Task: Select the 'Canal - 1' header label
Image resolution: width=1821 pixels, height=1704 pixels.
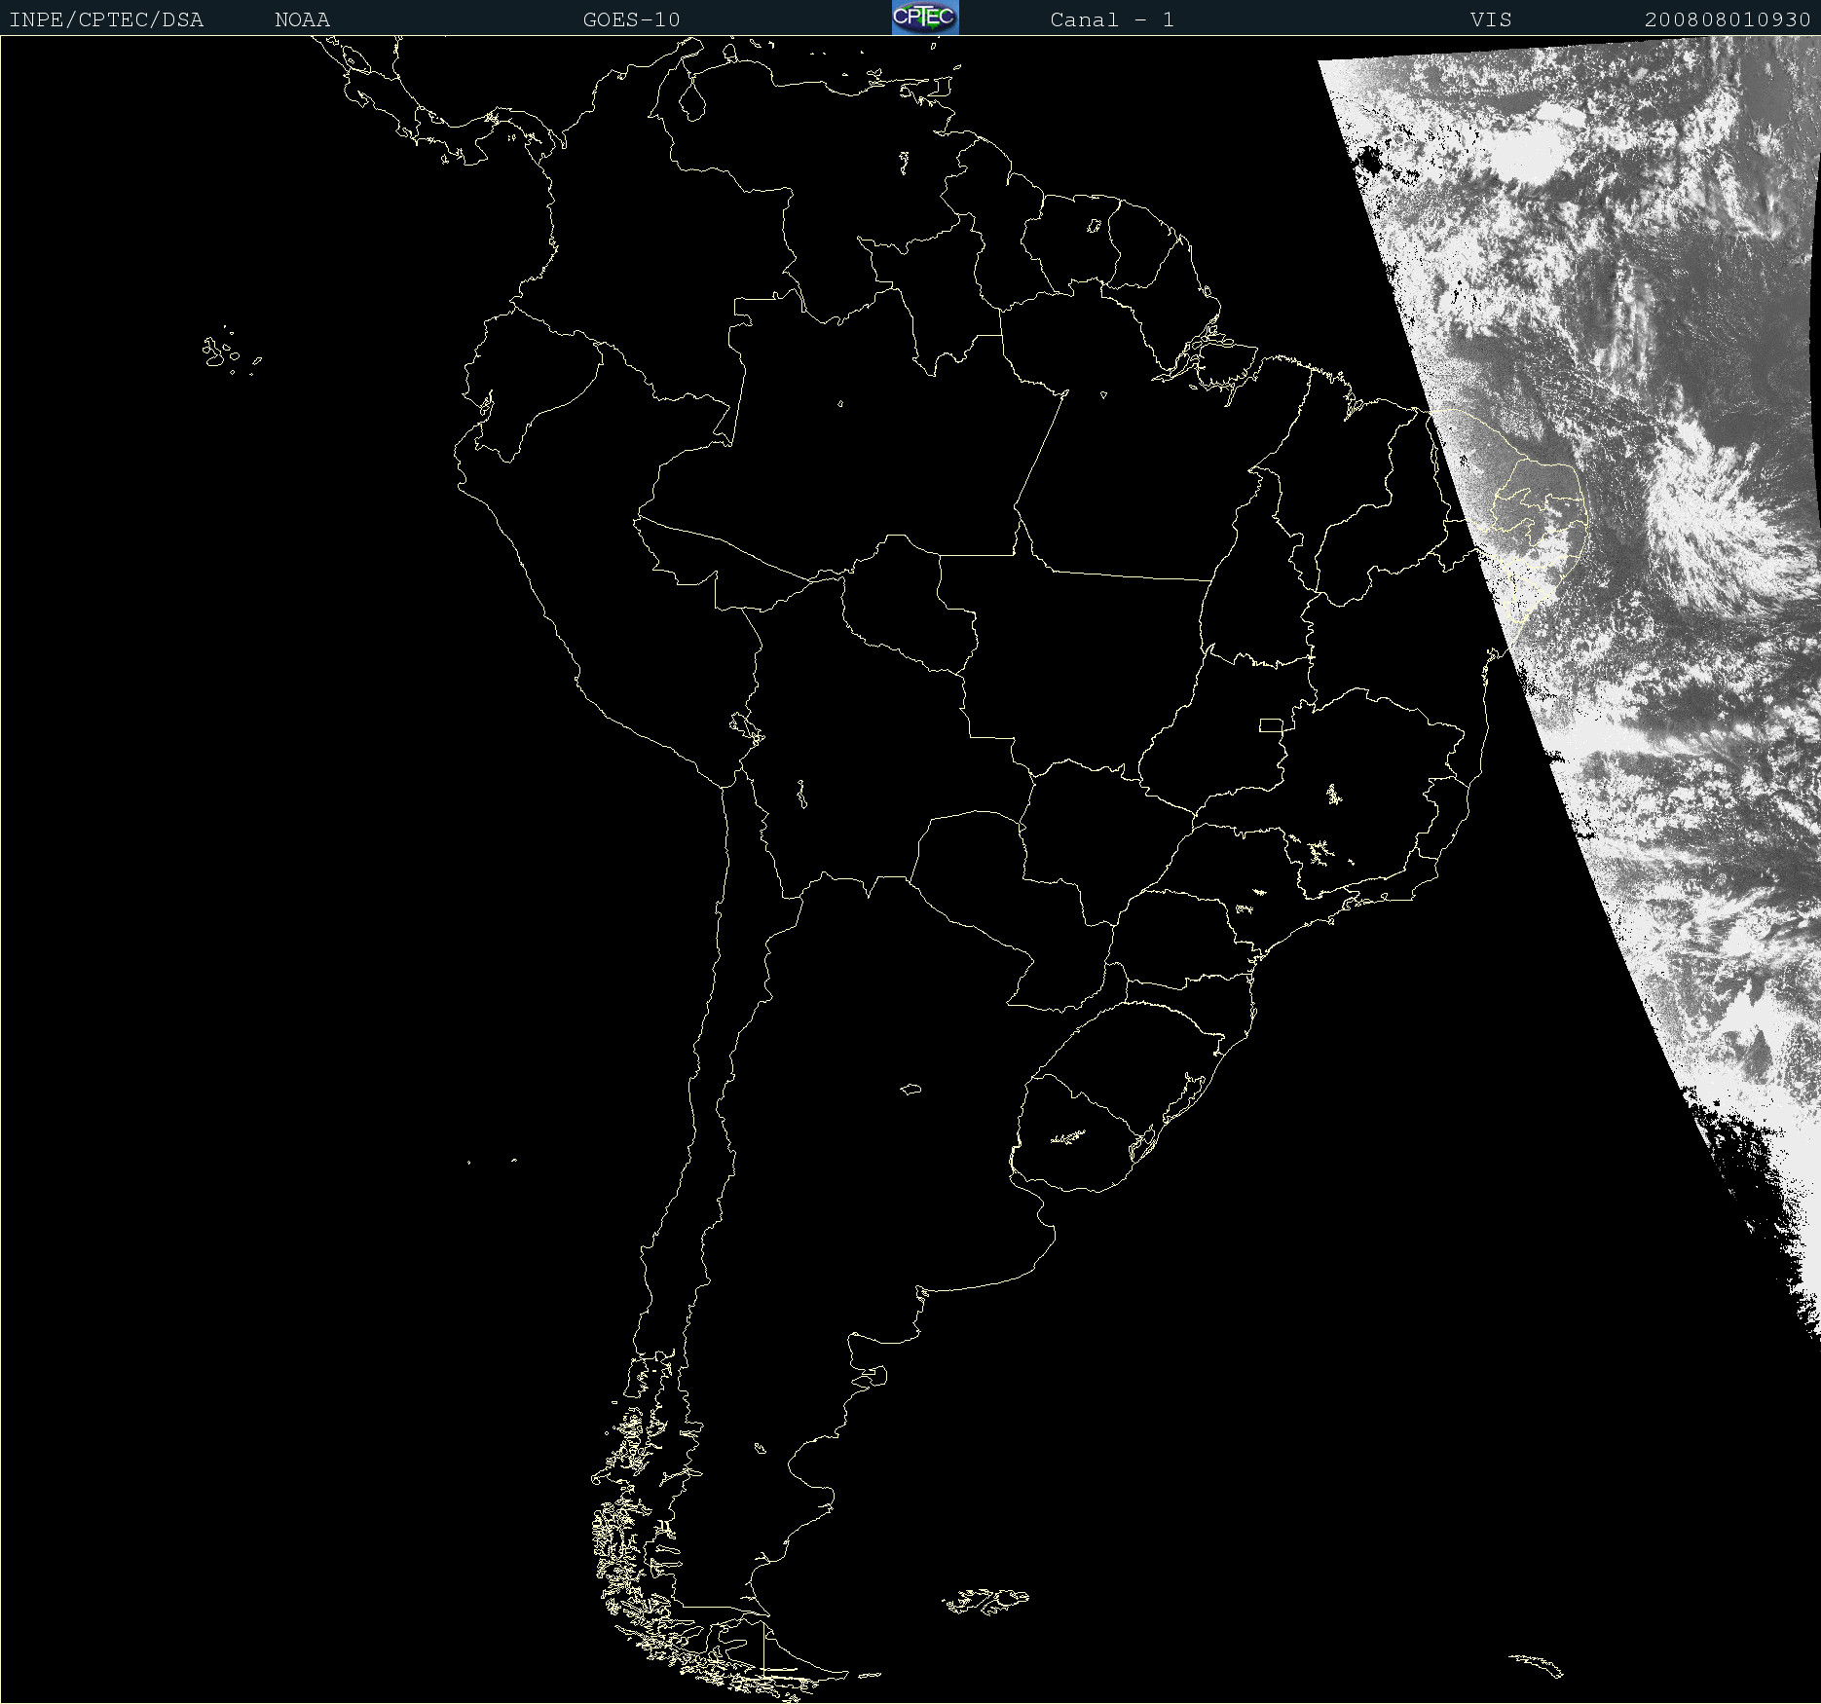Action: pos(1112,19)
